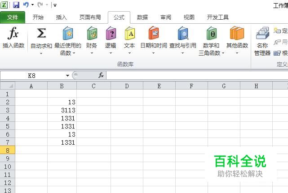Click the Name Box showing K8
Viewport: 288px width, 193px height.
tap(32, 76)
